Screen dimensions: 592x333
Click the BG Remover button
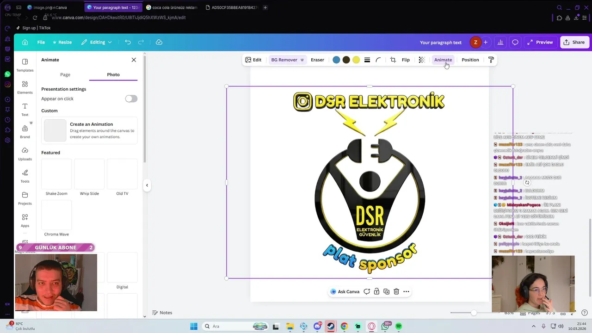(x=287, y=60)
